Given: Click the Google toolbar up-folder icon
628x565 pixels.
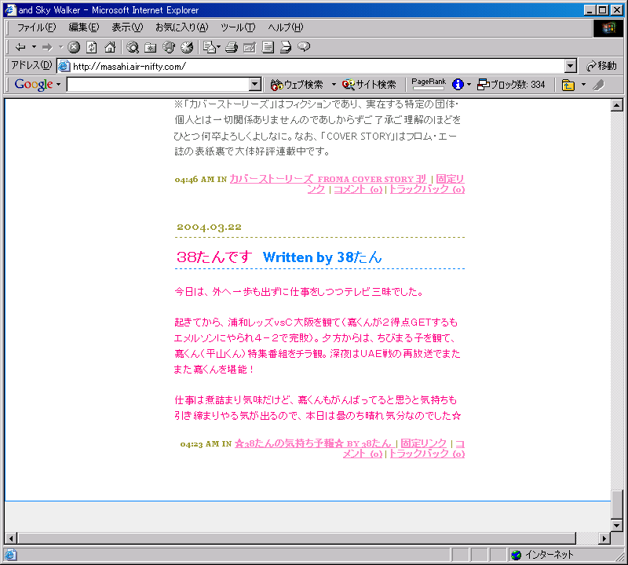Looking at the screenshot, I should click(568, 85).
